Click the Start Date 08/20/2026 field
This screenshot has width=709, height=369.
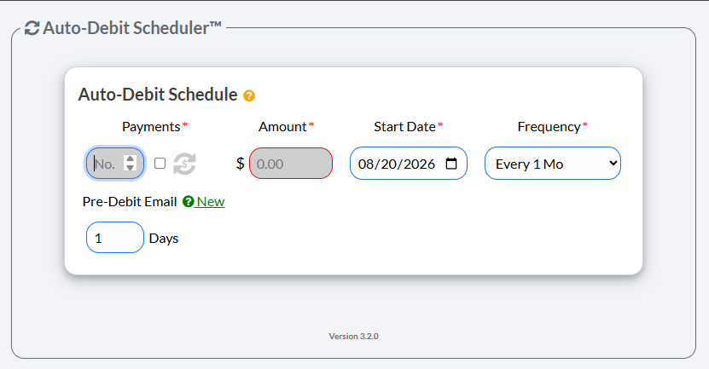click(x=409, y=163)
